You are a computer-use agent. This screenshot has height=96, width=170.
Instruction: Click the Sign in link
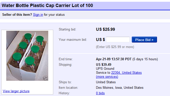(38, 14)
